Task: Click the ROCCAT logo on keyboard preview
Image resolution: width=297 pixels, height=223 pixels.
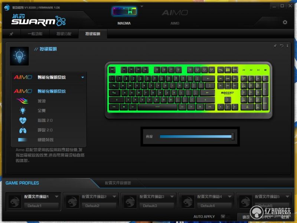Action: click(227, 93)
